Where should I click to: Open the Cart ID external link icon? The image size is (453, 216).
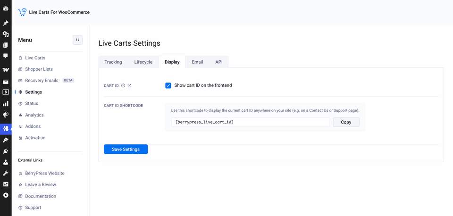click(129, 85)
